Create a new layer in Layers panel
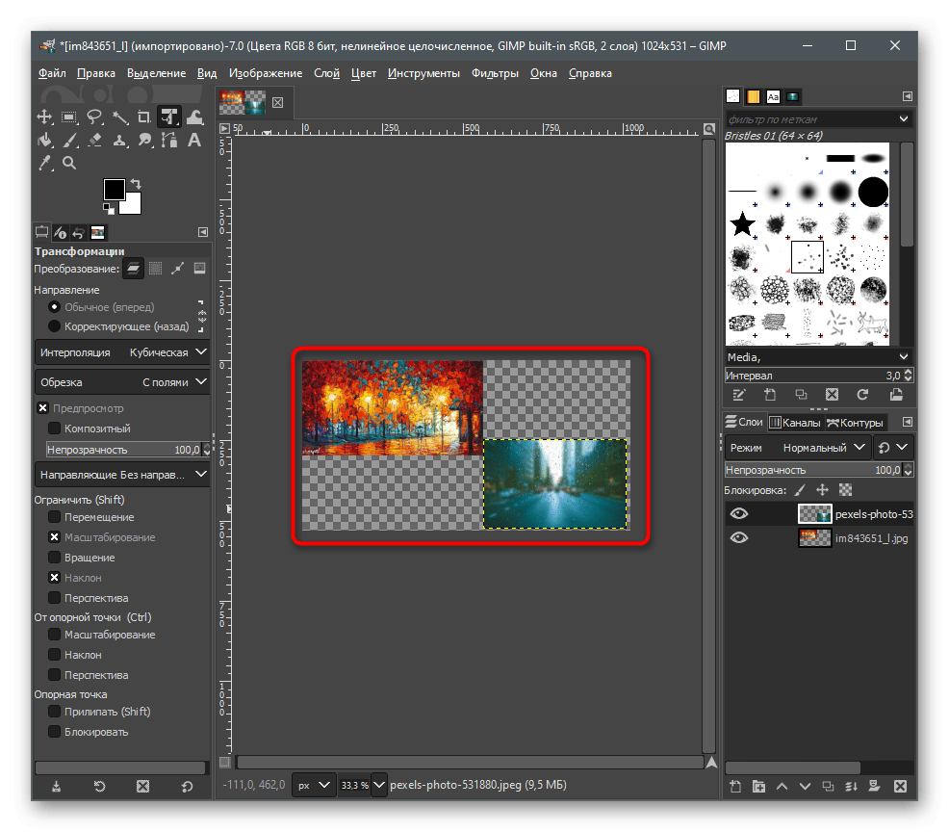 point(735,787)
